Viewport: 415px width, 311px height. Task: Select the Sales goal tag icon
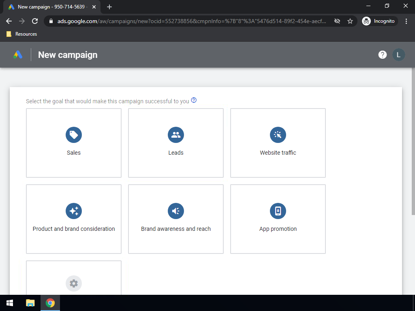point(74,135)
